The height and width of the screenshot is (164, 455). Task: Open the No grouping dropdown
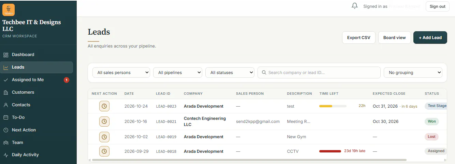pos(413,72)
